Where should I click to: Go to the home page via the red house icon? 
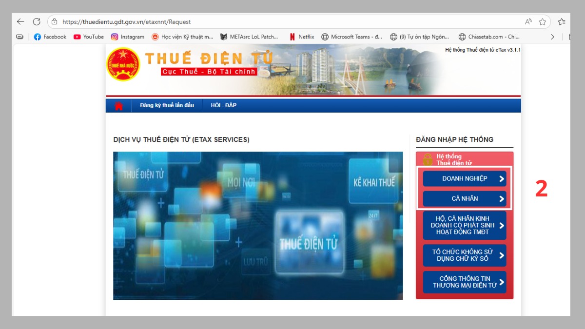click(118, 106)
